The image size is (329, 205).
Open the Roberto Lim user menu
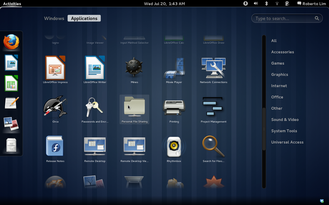(x=311, y=4)
